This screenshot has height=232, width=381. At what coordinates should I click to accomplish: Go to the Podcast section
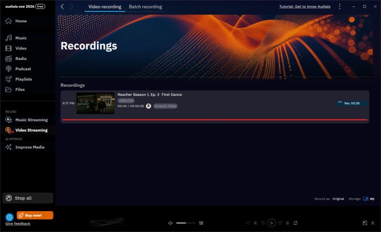(x=22, y=69)
